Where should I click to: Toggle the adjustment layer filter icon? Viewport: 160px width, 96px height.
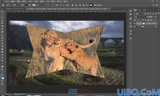(148, 14)
